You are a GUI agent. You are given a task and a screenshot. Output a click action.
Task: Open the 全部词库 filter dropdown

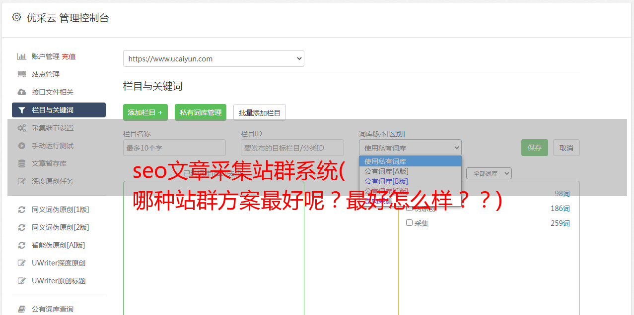tap(489, 173)
